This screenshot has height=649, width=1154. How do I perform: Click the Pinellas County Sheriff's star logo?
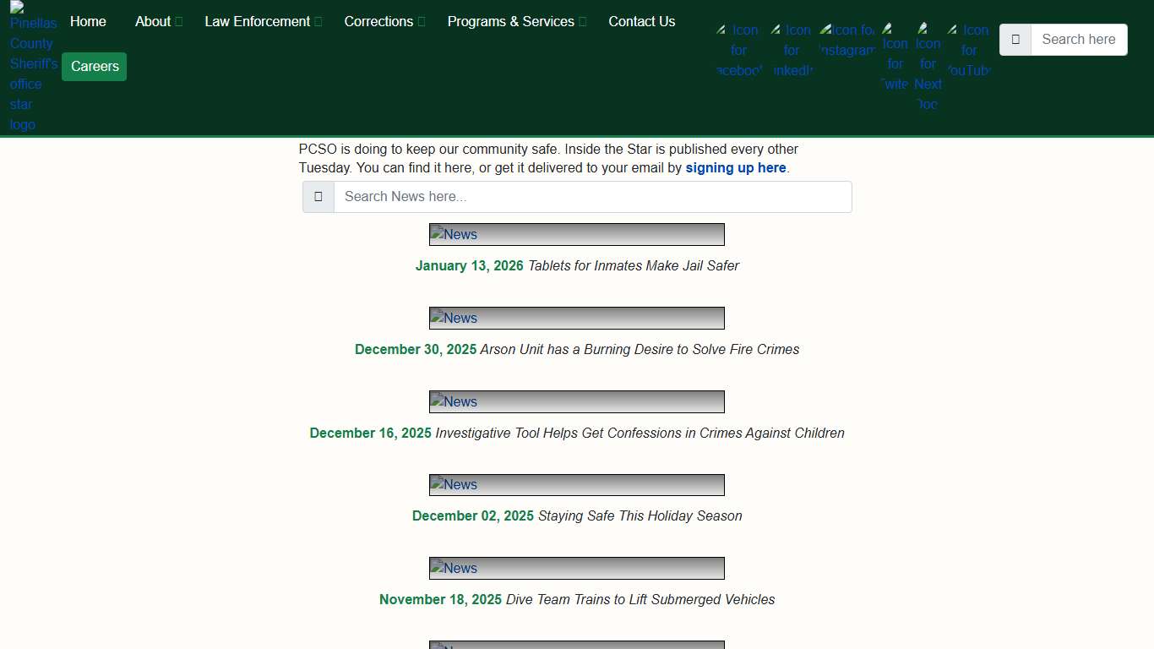[x=33, y=68]
